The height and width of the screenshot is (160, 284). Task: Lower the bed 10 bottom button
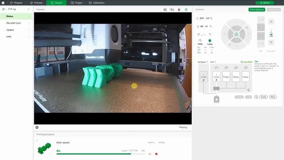tap(261, 44)
